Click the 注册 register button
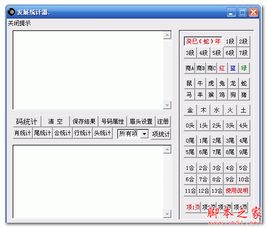This screenshot has height=228, width=267. (163, 122)
